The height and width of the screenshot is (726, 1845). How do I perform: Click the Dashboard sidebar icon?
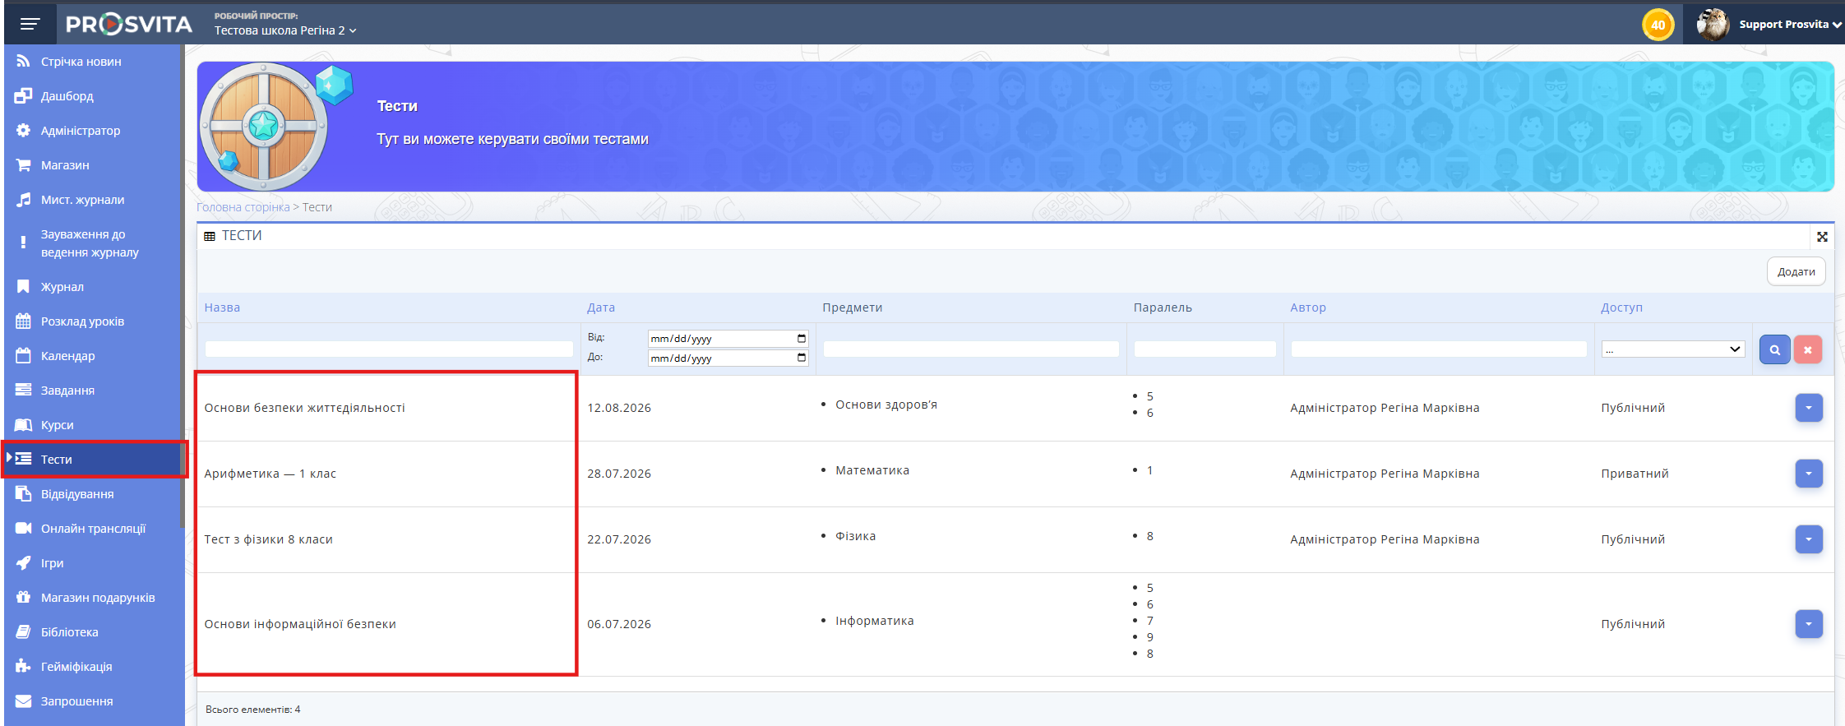point(23,95)
